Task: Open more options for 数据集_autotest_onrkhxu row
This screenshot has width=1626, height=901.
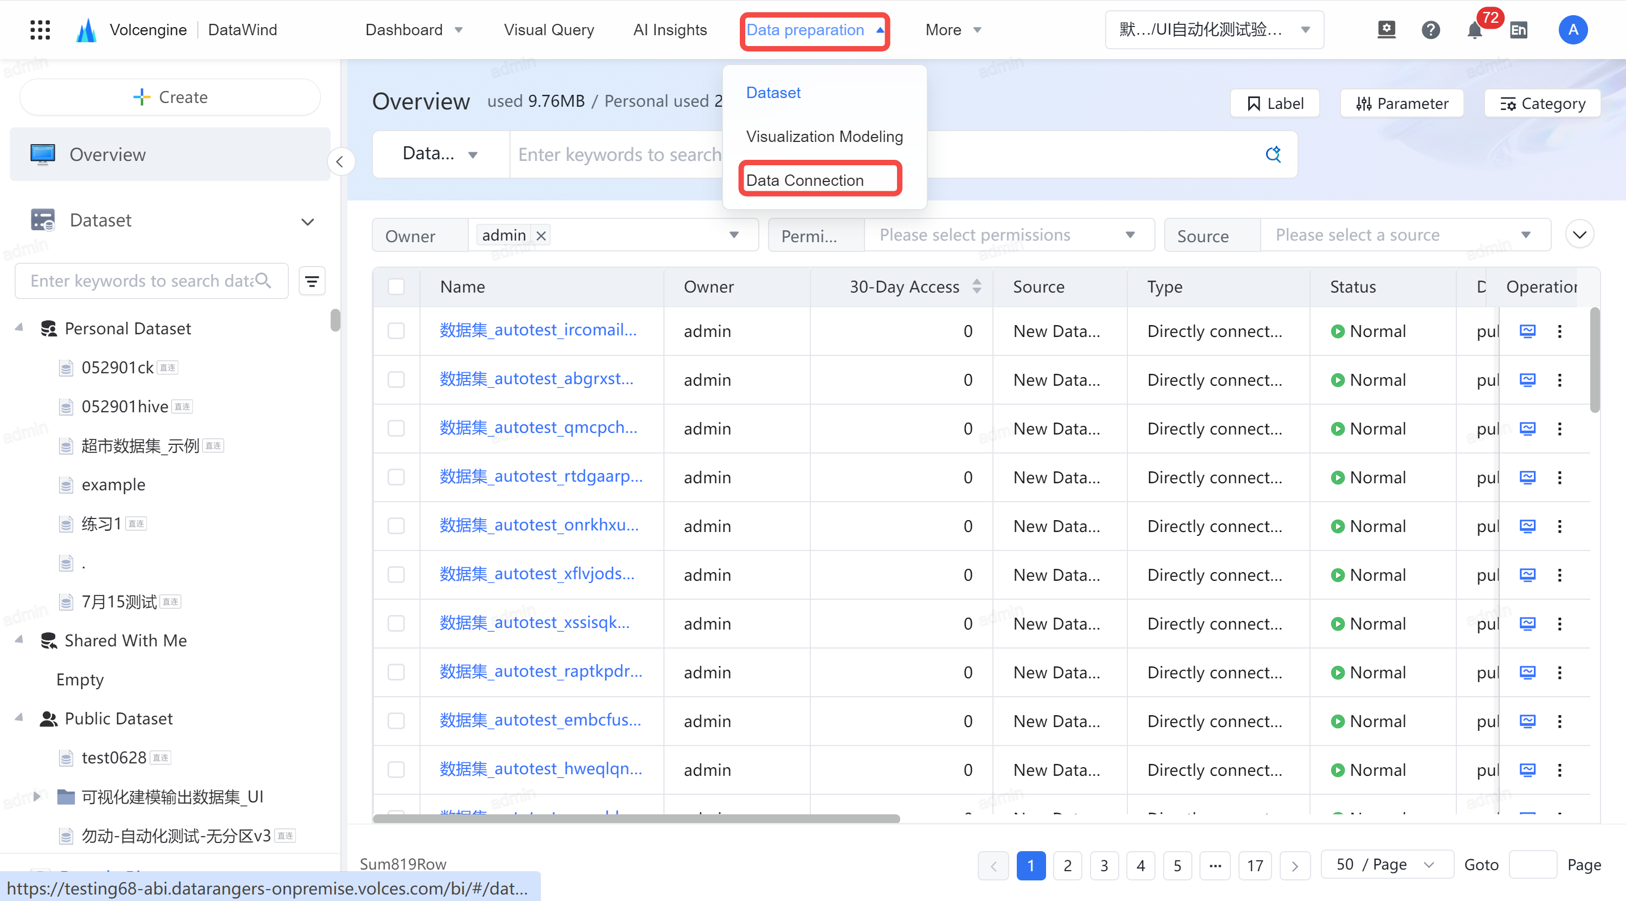Action: click(1560, 526)
